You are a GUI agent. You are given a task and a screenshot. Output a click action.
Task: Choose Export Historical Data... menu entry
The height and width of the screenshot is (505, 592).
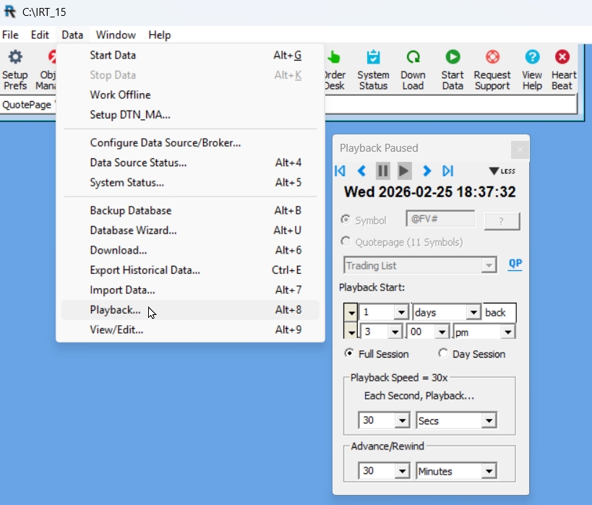point(145,270)
